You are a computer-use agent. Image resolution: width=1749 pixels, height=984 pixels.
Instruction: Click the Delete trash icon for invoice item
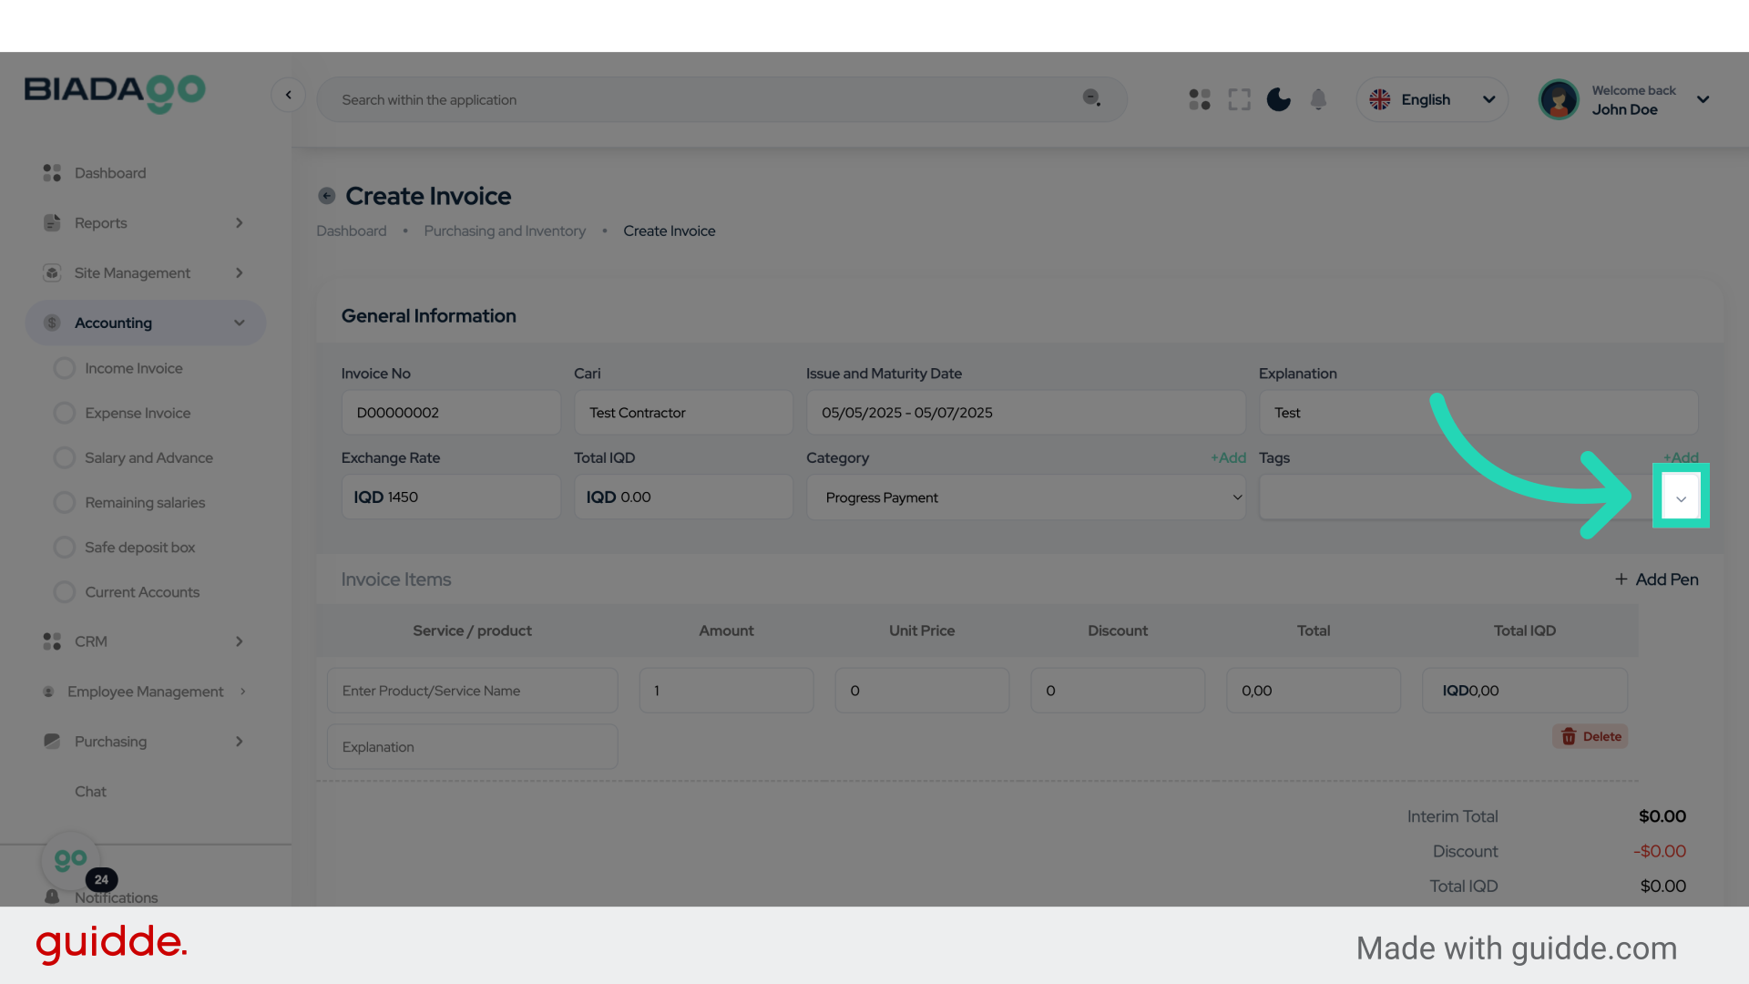(1569, 736)
